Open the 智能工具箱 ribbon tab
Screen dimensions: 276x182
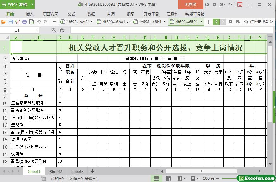tap(195, 14)
